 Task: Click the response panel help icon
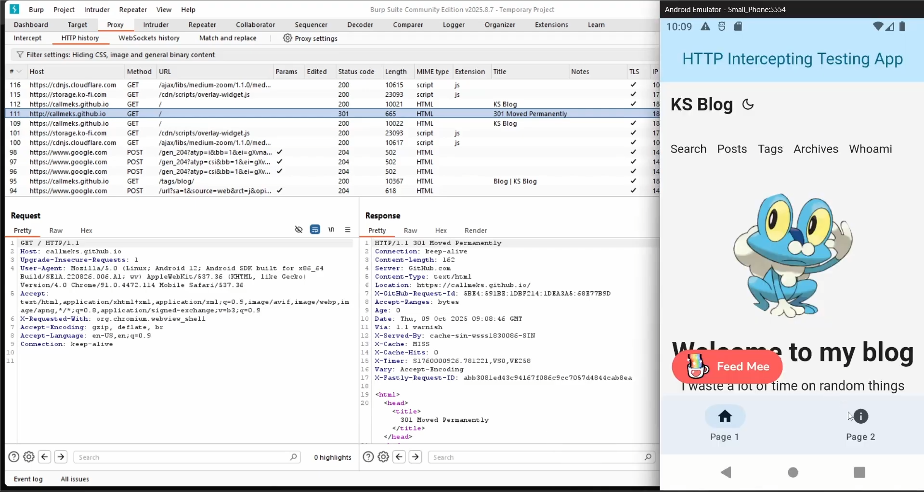(x=368, y=457)
